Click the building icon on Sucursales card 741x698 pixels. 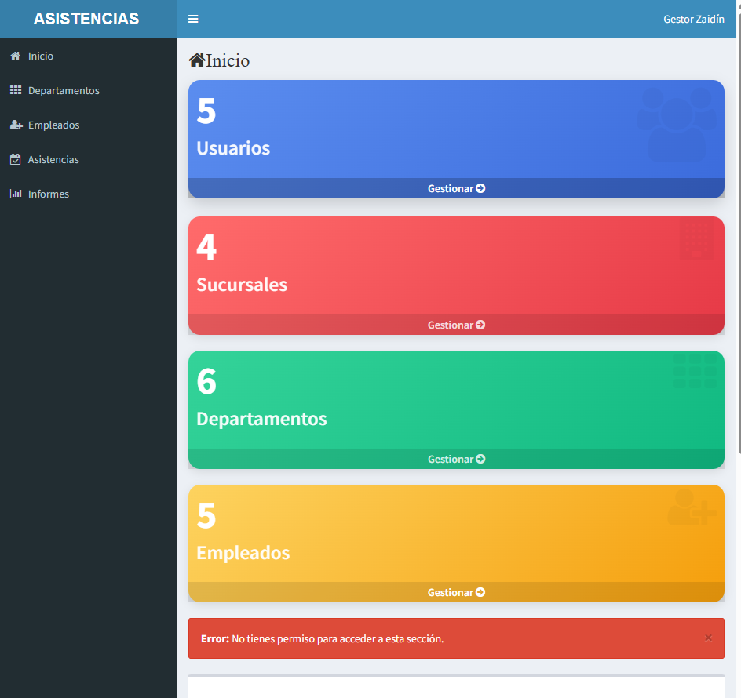tap(695, 240)
